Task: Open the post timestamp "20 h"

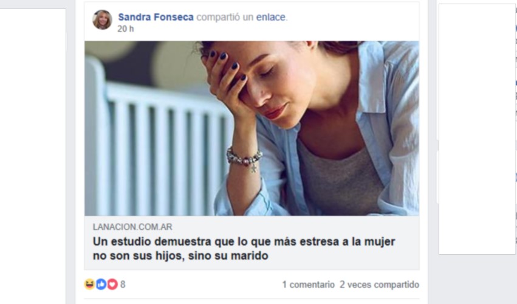Action: (x=126, y=29)
